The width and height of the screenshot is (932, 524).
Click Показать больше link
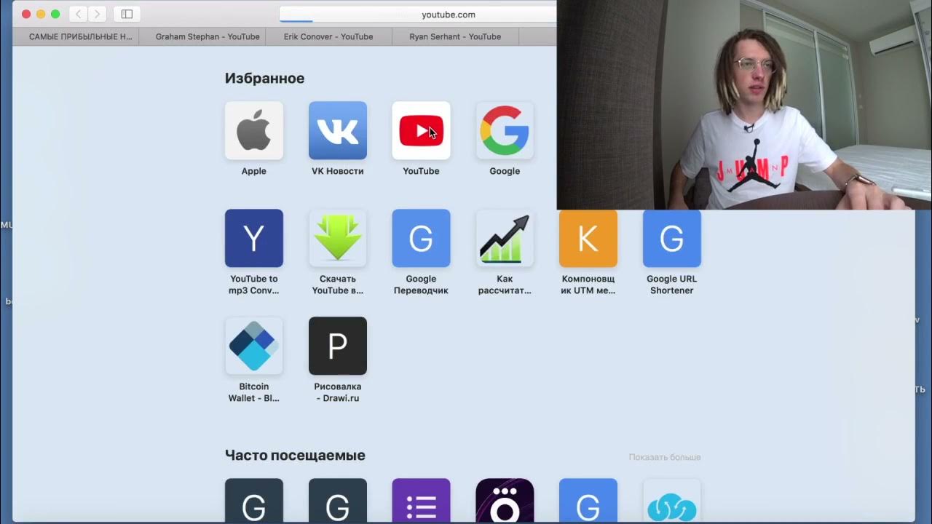click(x=665, y=457)
